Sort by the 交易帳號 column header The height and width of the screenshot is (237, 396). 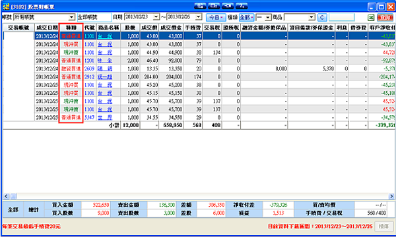click(x=18, y=28)
